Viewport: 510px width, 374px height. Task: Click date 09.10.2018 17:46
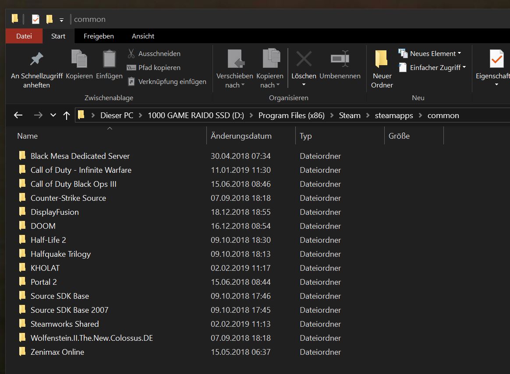pos(241,296)
